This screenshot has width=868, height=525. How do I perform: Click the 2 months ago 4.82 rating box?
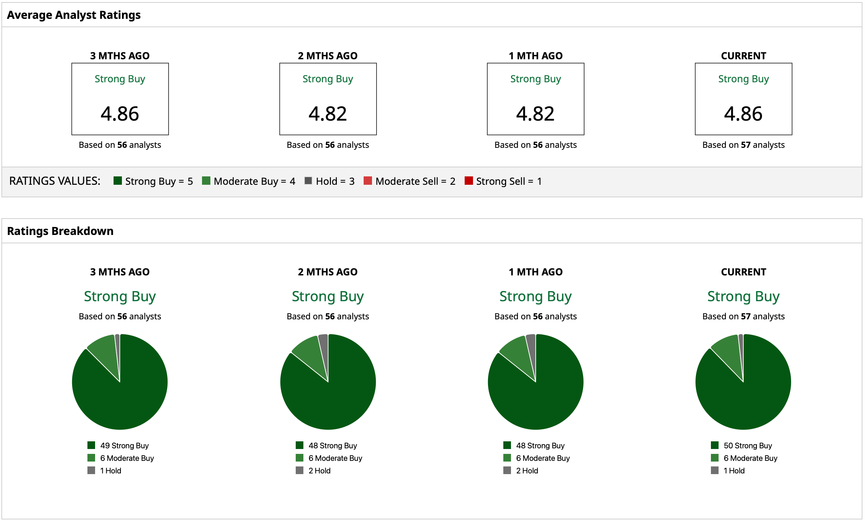pyautogui.click(x=328, y=99)
